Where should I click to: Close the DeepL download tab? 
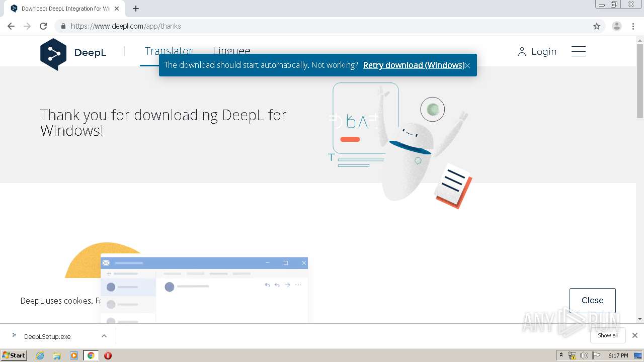tap(117, 9)
